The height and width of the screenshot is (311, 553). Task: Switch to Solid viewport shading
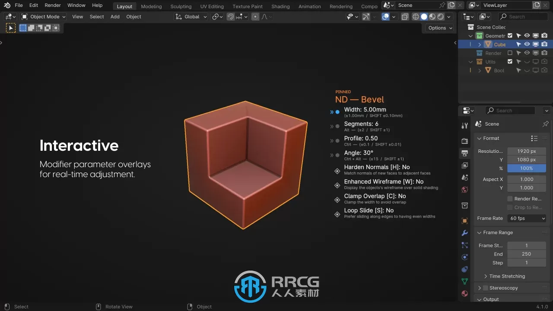[x=424, y=16]
